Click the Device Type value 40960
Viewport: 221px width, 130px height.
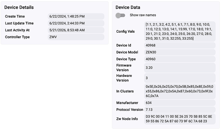180,59
